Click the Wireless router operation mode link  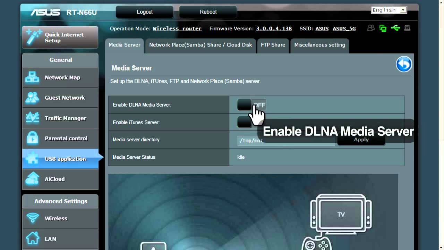coord(177,28)
